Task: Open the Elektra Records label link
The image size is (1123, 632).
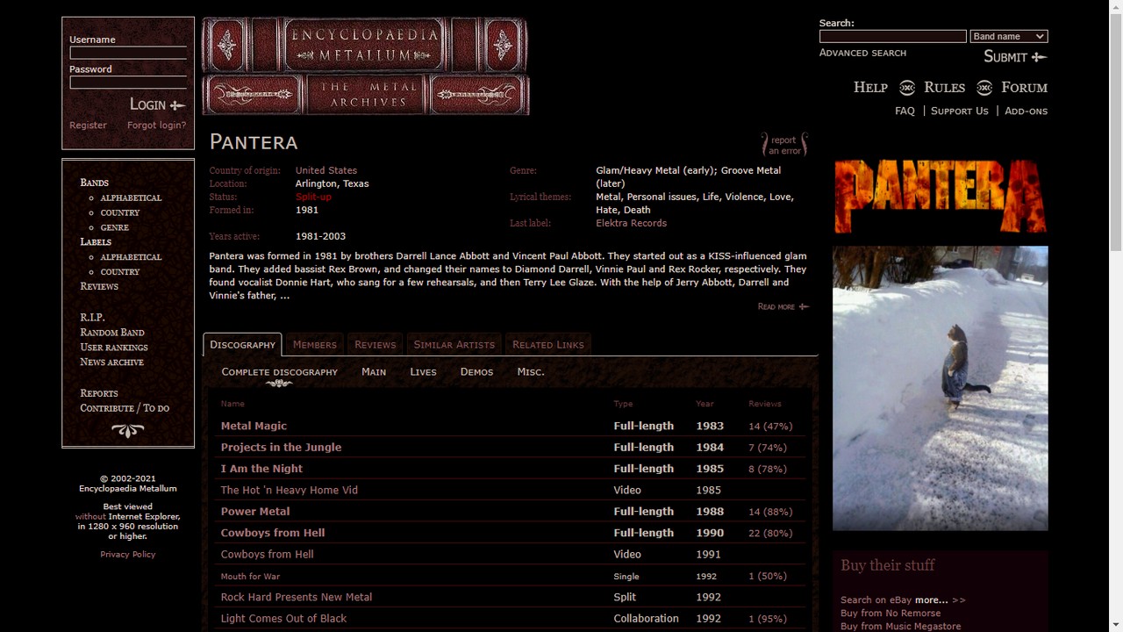Action: pos(632,223)
